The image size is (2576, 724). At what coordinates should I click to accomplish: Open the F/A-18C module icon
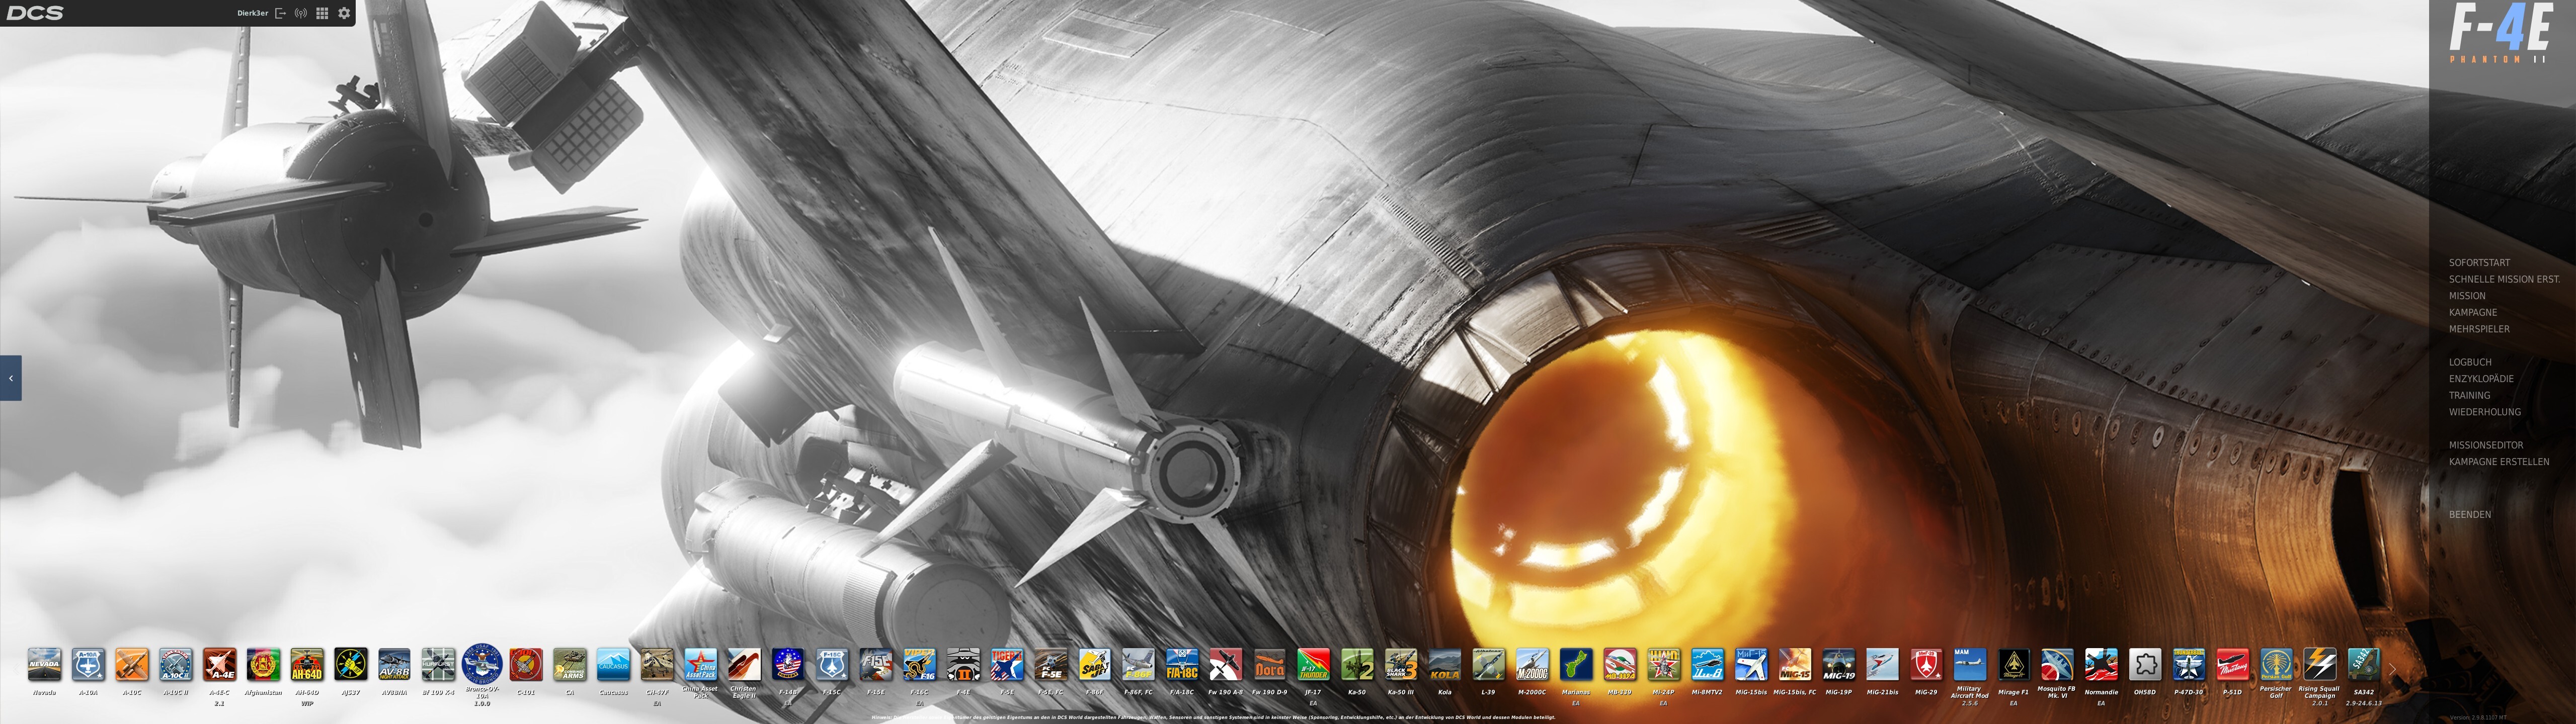point(1182,664)
